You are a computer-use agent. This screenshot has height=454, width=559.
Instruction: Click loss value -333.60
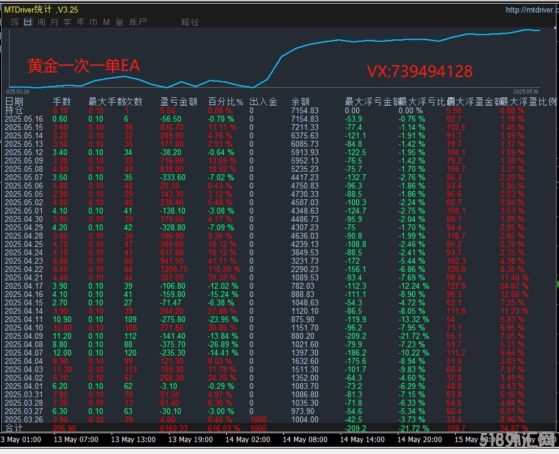pos(172,177)
